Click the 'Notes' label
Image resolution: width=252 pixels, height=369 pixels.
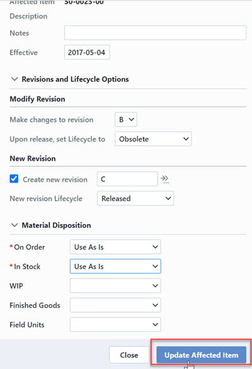[20, 33]
